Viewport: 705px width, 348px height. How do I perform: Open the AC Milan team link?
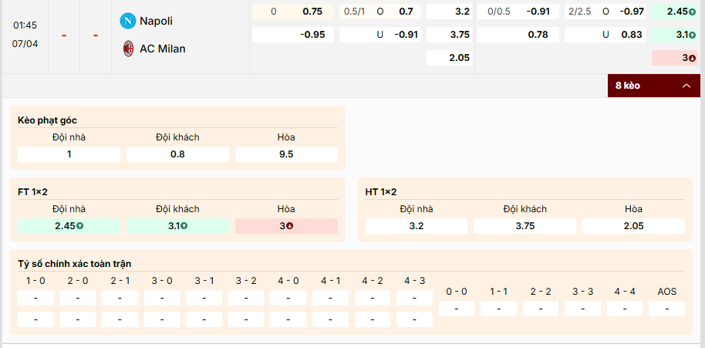point(162,49)
